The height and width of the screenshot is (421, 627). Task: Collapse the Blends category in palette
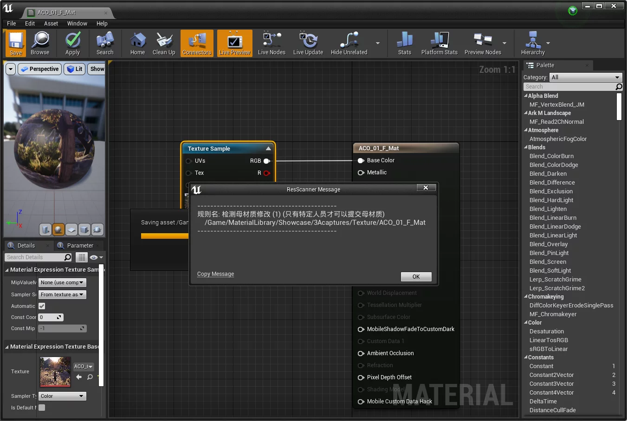pyautogui.click(x=526, y=147)
